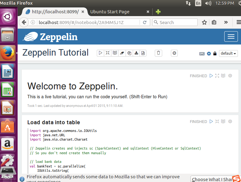The image size is (241, 182).
Task: Open settings gear of Load data paragraph
Action: coord(230,121)
